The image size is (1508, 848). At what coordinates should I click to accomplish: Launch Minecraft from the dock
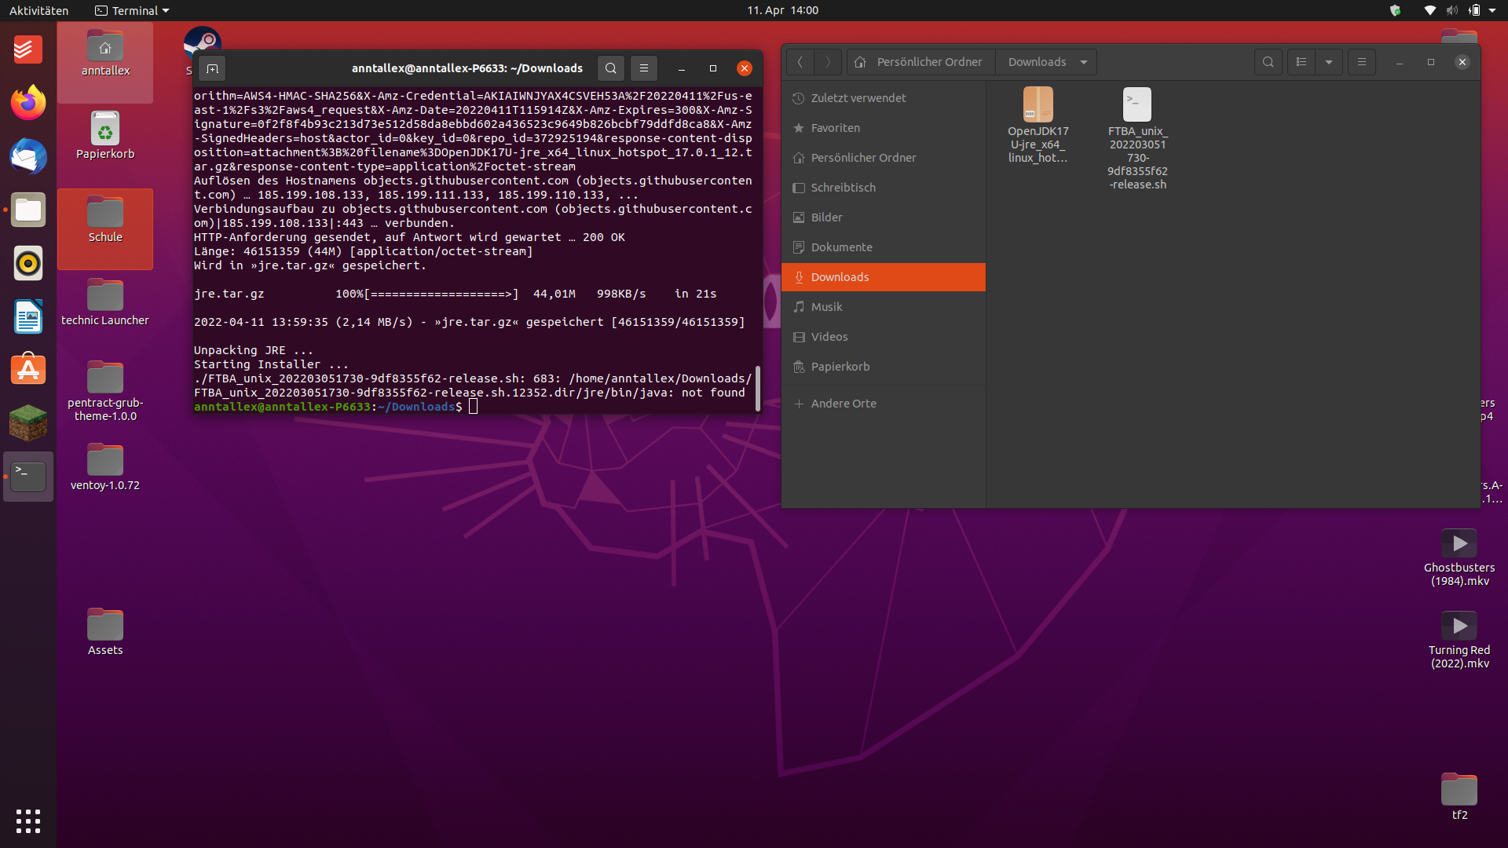(28, 423)
